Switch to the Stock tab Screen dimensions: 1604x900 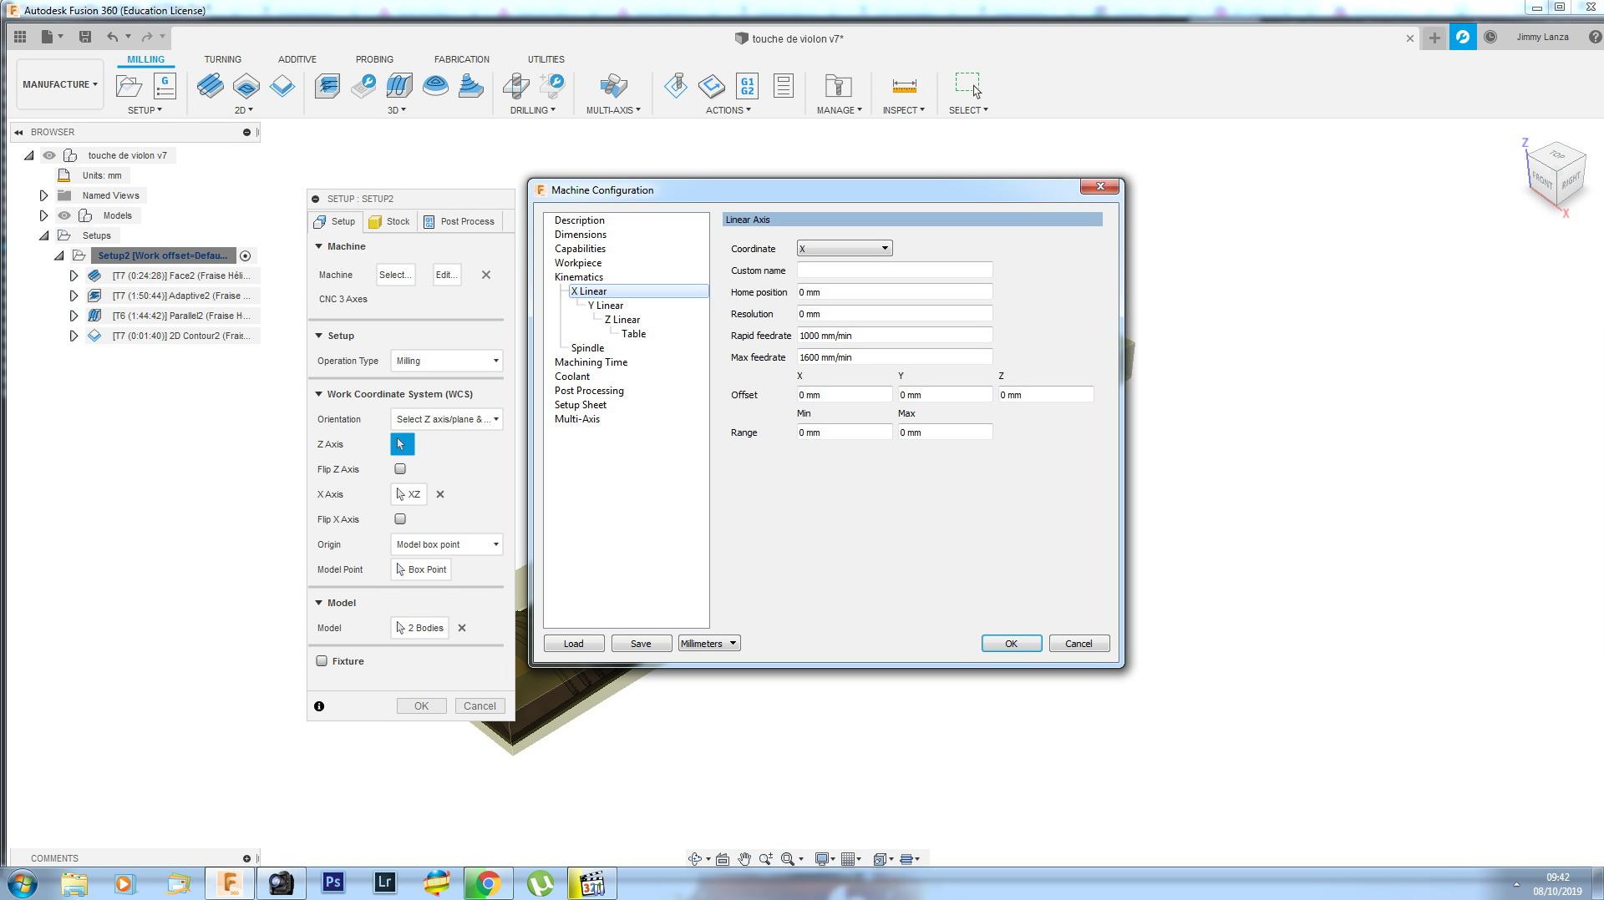[x=389, y=221]
